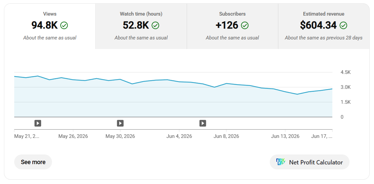
Task: Click the See more button
Action: pyautogui.click(x=33, y=162)
